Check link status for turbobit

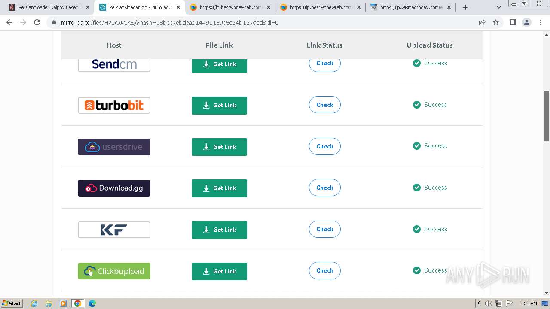pos(325,105)
